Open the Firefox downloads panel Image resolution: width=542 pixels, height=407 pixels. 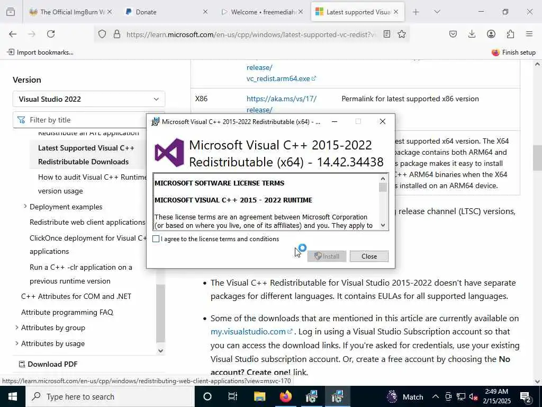pyautogui.click(x=472, y=34)
